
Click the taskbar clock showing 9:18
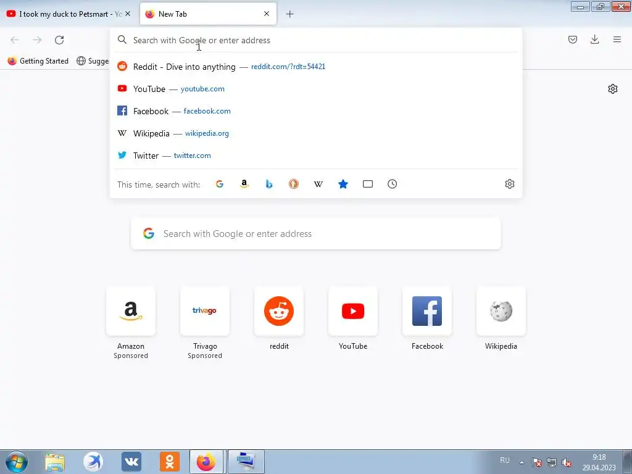coord(599,462)
